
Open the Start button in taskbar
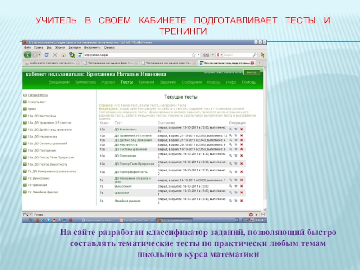pos(30,220)
